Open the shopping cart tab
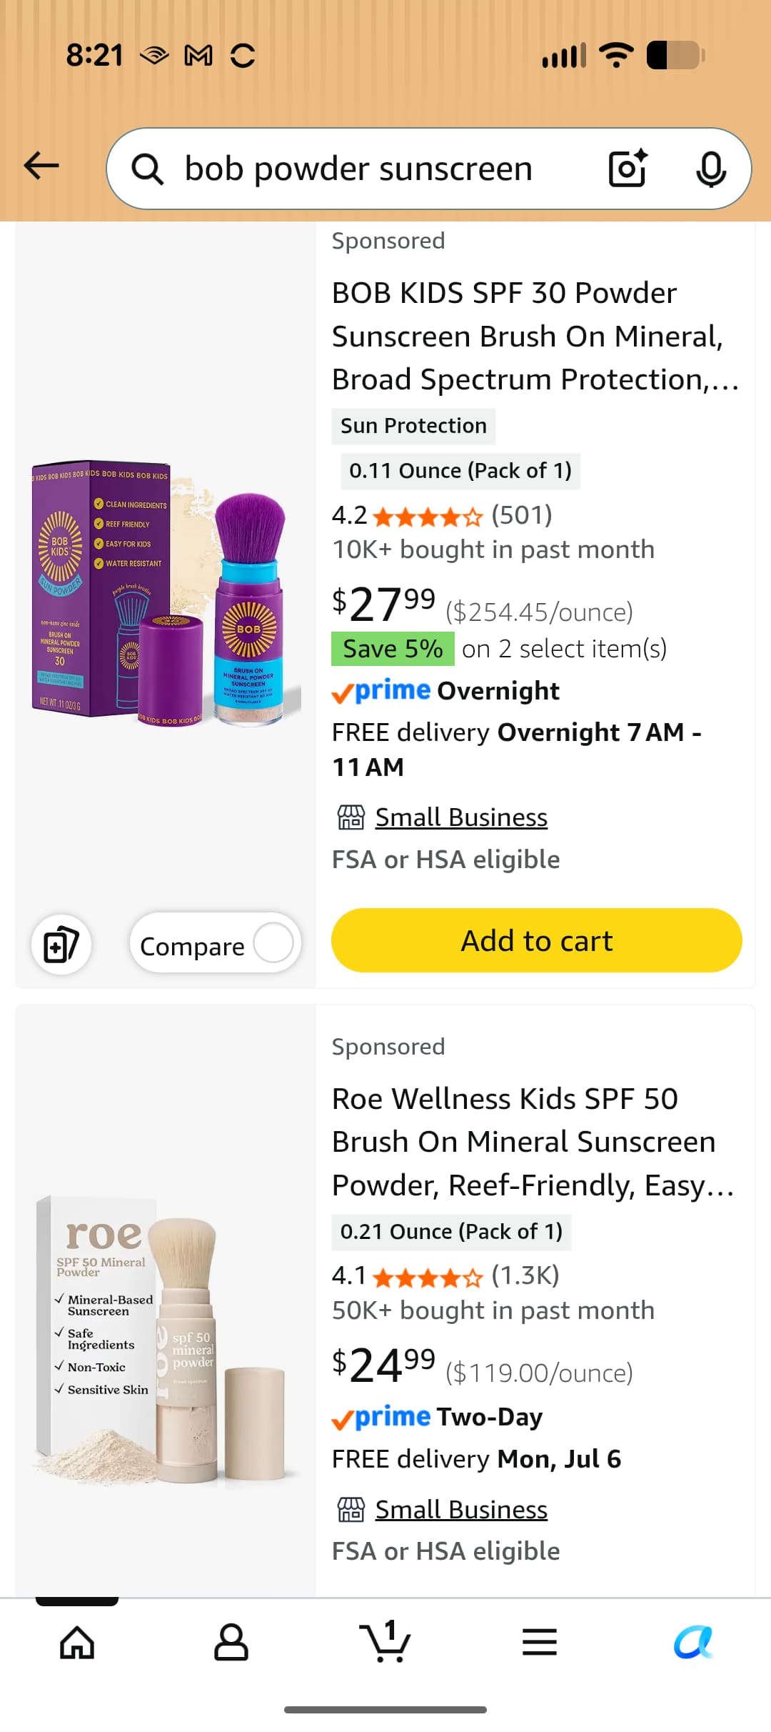This screenshot has width=771, height=1732. (x=385, y=1642)
